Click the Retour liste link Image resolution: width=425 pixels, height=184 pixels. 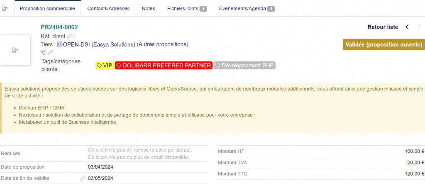tap(383, 27)
